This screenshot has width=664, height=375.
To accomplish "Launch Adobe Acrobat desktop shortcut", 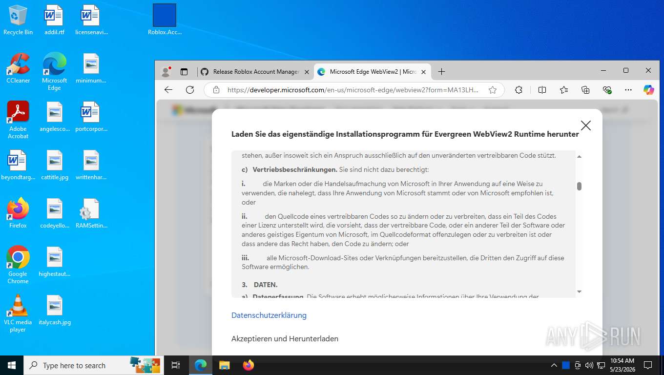I will [18, 120].
